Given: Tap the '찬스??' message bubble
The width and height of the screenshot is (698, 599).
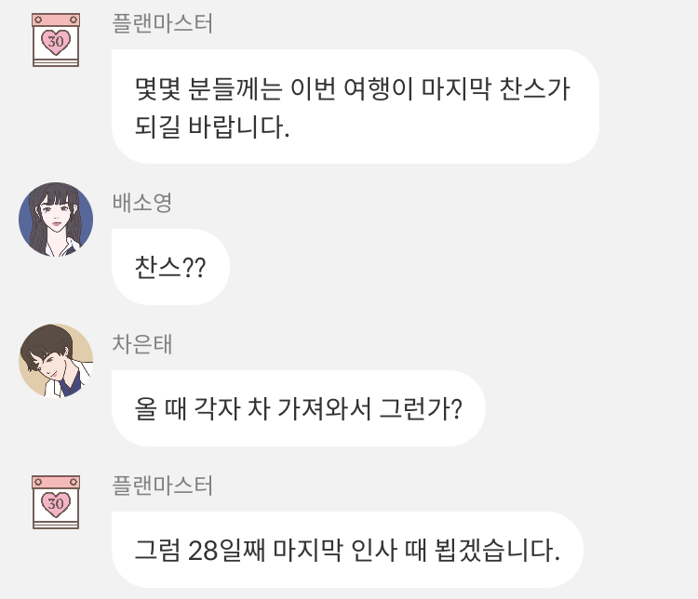Looking at the screenshot, I should coord(170,267).
